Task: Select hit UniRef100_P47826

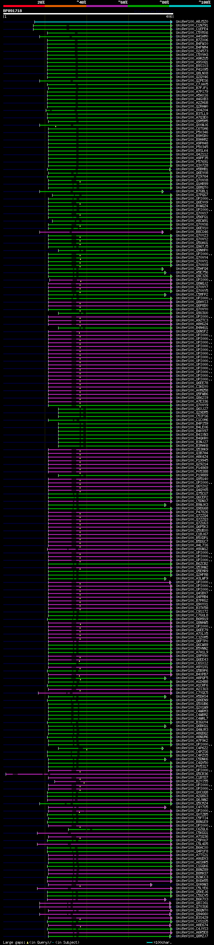Action: point(192,513)
